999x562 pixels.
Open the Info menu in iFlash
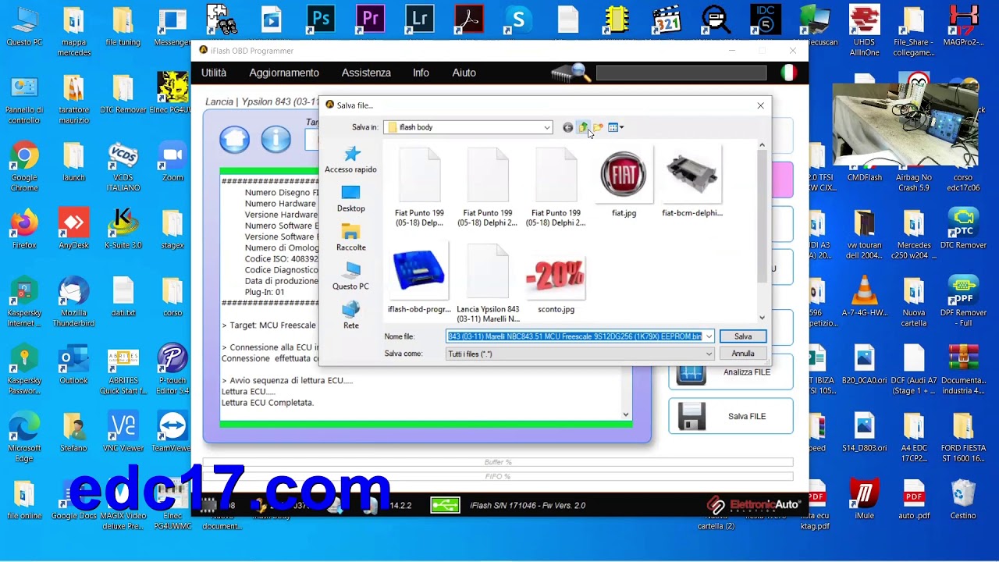point(421,73)
